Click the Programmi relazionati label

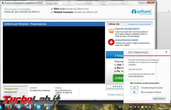(x=11, y=90)
